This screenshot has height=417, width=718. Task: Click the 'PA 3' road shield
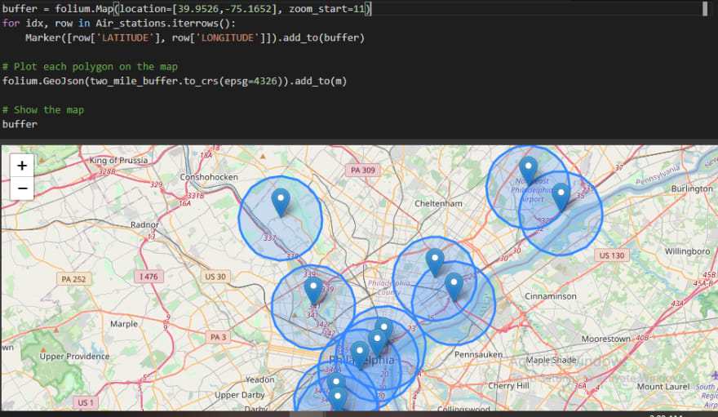pos(218,337)
